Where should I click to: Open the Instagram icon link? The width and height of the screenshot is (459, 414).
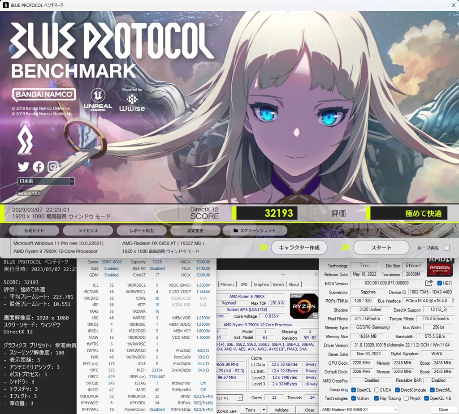tap(53, 167)
